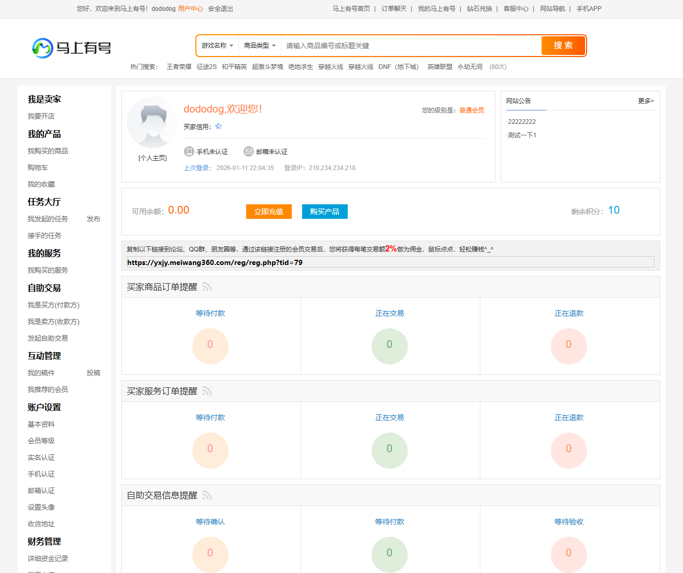Open the 游戏名称 dropdown
This screenshot has height=573, width=683.
click(x=217, y=46)
